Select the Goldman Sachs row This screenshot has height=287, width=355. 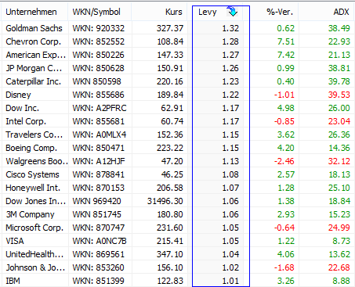[x=178, y=28]
